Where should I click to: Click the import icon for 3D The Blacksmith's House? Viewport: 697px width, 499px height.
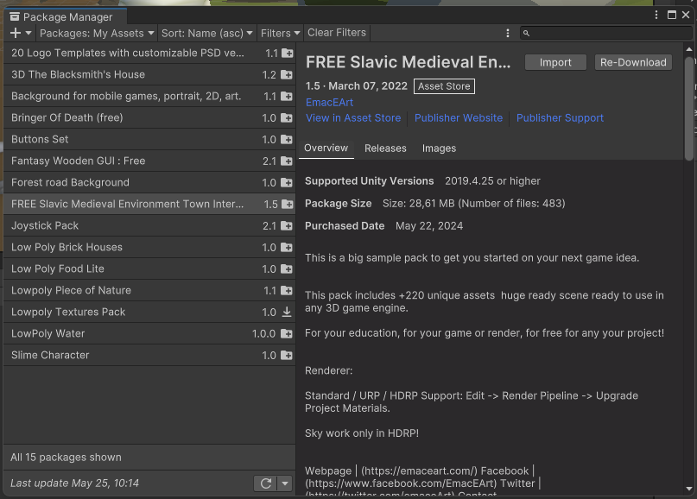(x=287, y=74)
